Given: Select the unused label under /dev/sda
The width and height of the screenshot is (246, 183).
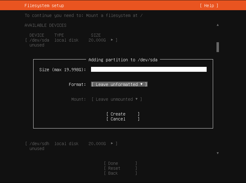Looking at the screenshot, I should 37,45.
